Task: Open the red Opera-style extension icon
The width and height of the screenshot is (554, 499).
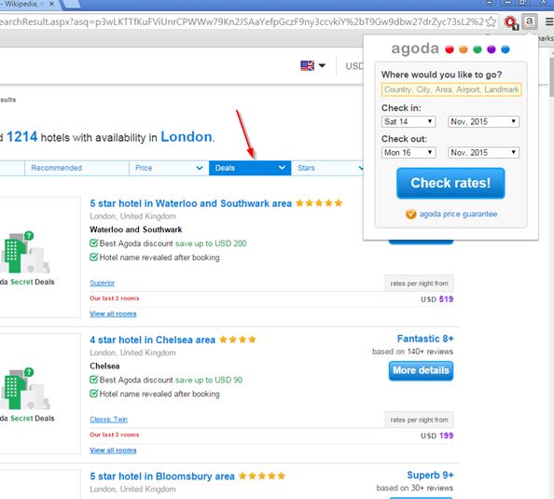Action: point(510,22)
